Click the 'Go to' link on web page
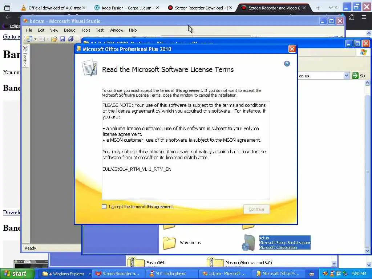Image resolution: width=372 pixels, height=279 pixels. 11,37
